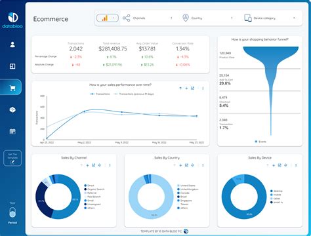The height and width of the screenshot is (236, 311).
Task: Click the Ecommerce page title
Action: 51,19
